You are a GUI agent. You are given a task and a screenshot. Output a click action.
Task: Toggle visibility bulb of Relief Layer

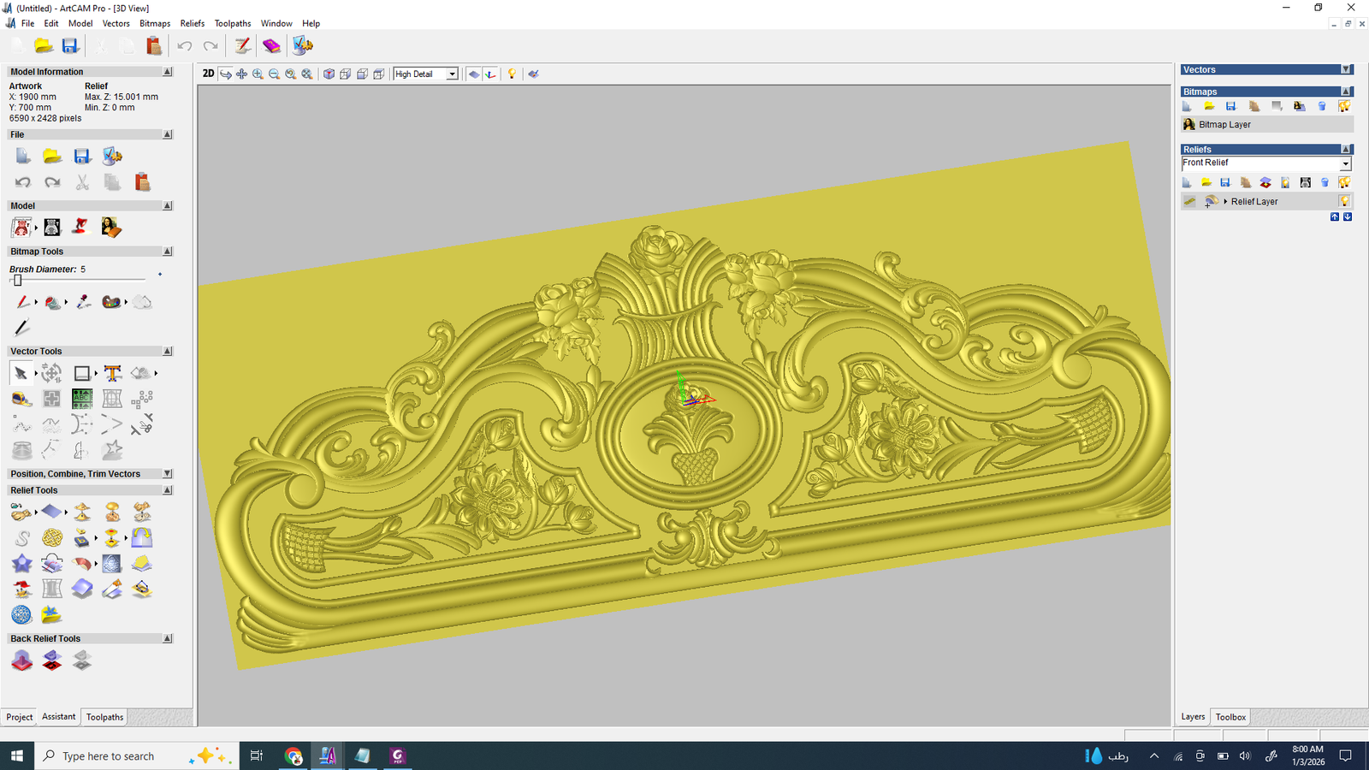click(1344, 201)
